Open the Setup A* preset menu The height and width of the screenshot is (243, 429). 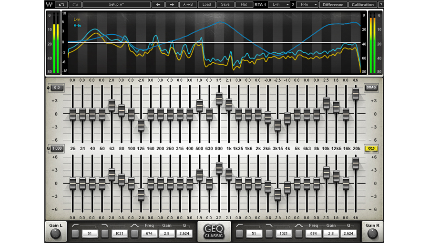point(117,4)
